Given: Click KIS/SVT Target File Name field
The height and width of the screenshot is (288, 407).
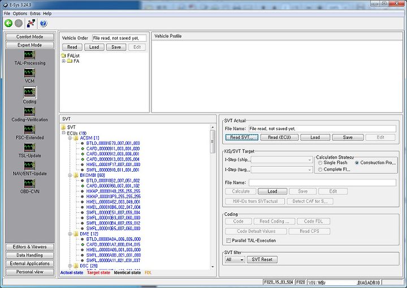Looking at the screenshot, I should tap(322, 182).
